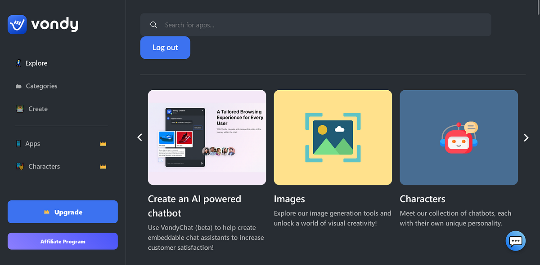Click the Categories folder icon
540x265 pixels.
point(18,86)
